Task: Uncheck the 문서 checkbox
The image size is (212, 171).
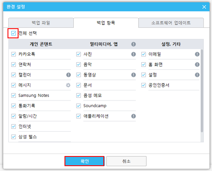Action: (79, 85)
